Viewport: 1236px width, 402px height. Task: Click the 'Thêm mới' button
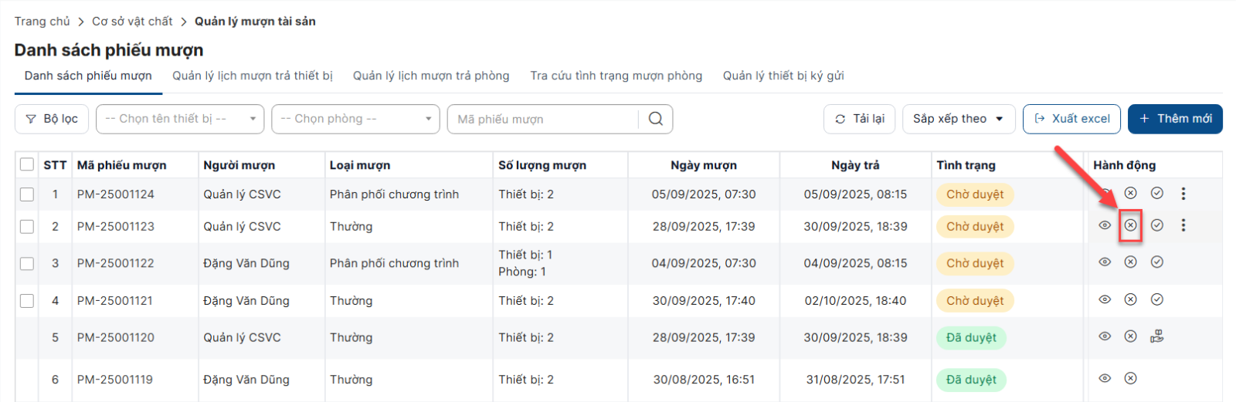1174,119
